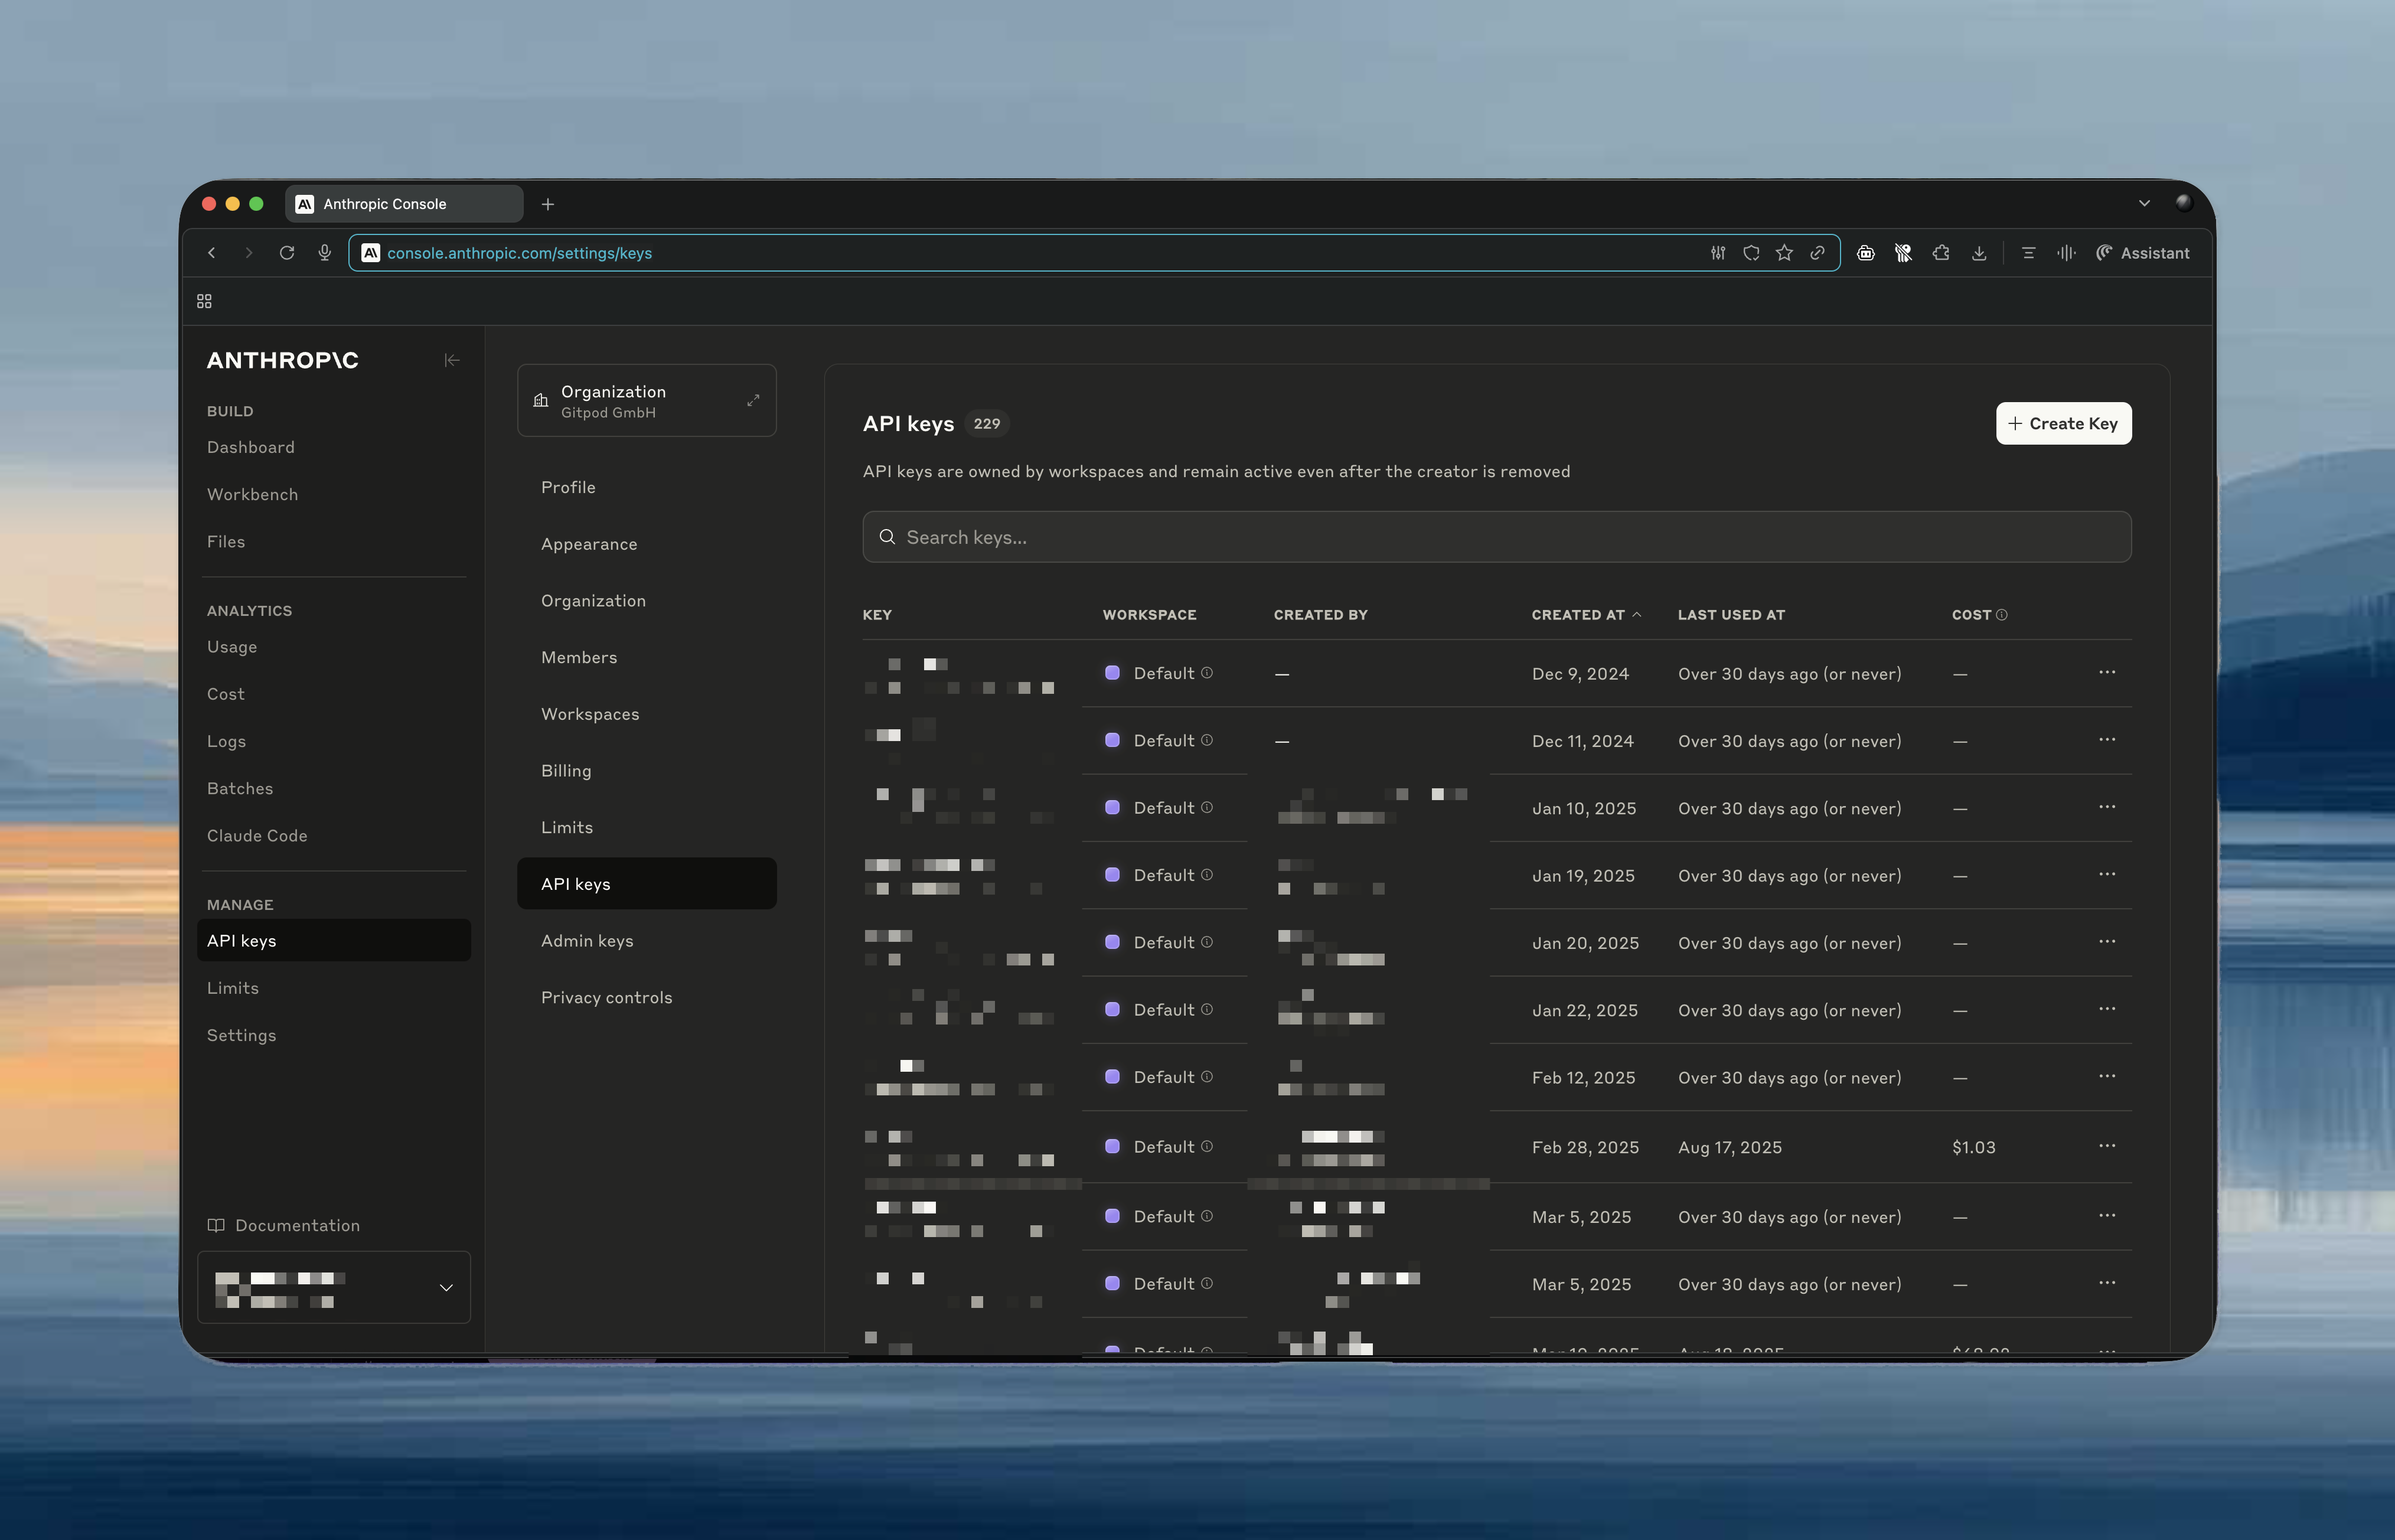Open the grid apps launcher above the sidebar
Viewport: 2395px width, 1540px height.
(204, 300)
